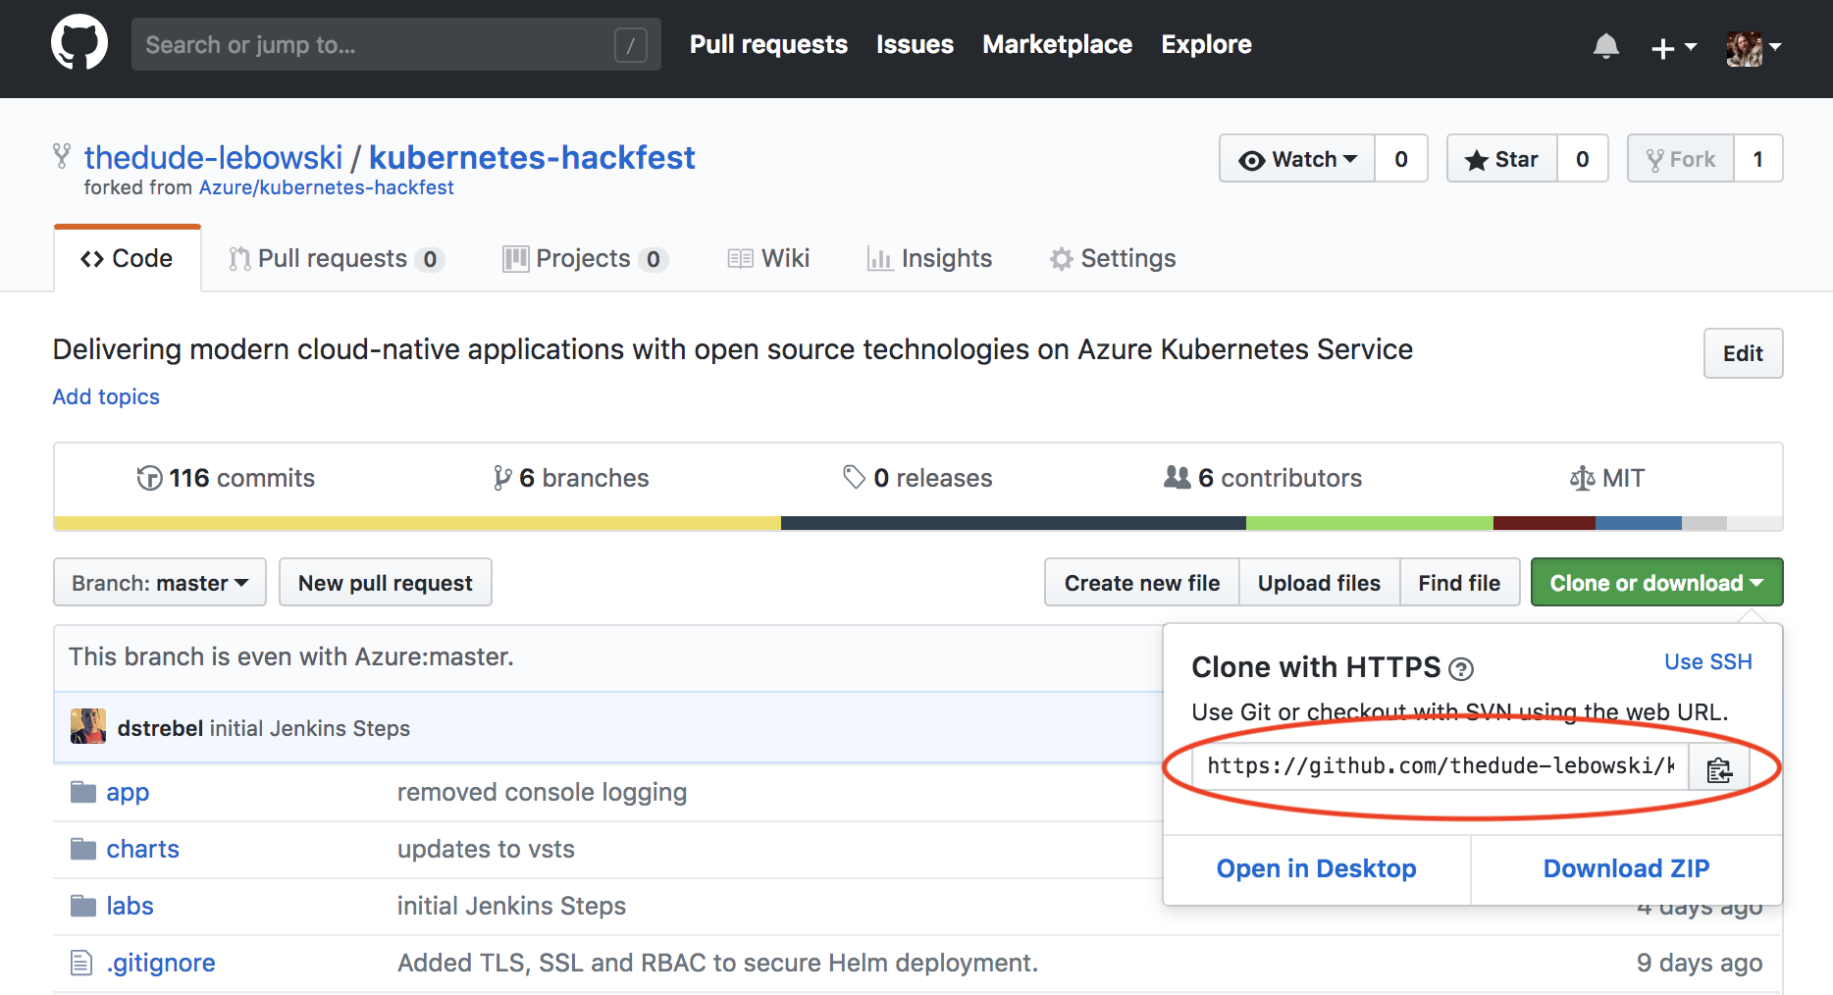Open the notifications bell
Image resolution: width=1833 pixels, height=995 pixels.
[x=1605, y=46]
